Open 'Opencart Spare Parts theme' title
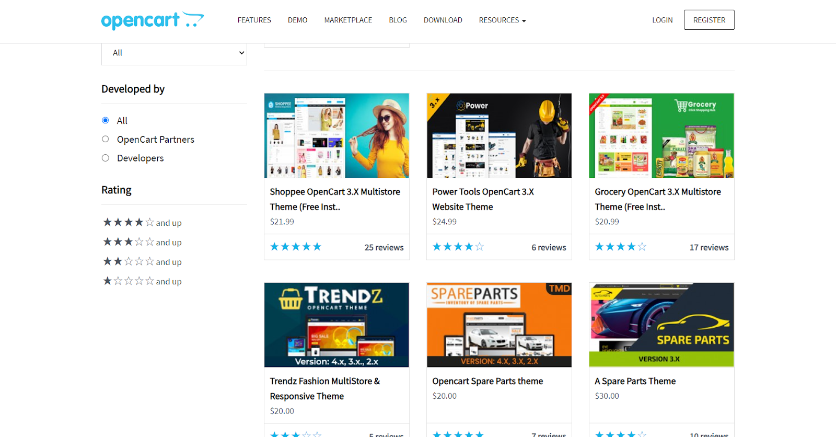The height and width of the screenshot is (437, 836). click(487, 381)
